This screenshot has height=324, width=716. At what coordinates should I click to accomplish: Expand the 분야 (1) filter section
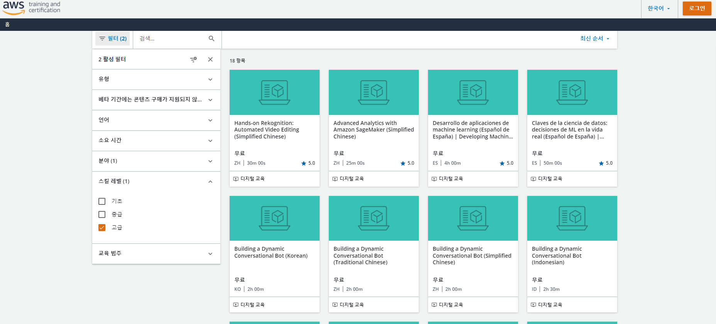tap(156, 161)
